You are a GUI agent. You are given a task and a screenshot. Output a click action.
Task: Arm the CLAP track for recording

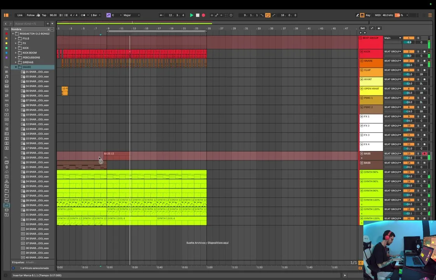[x=424, y=70]
